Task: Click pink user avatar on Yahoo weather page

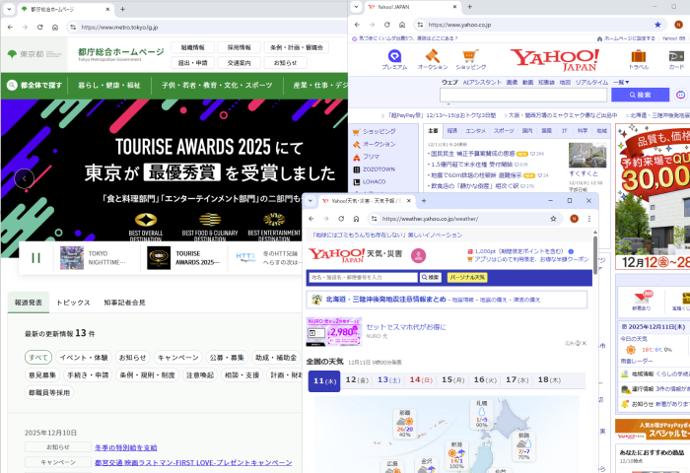Action: point(418,255)
